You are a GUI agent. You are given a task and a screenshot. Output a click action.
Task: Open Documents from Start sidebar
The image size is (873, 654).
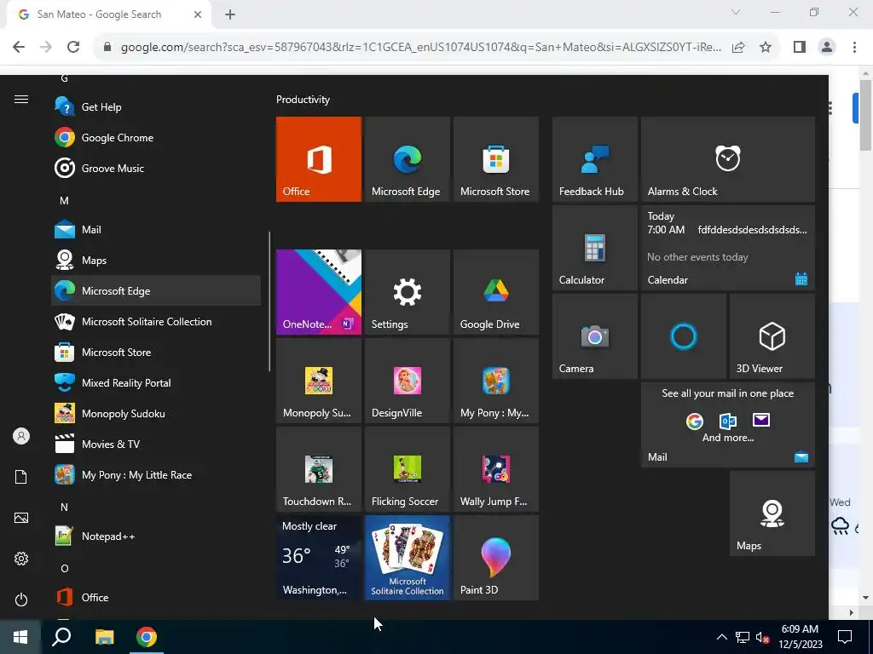tap(21, 477)
